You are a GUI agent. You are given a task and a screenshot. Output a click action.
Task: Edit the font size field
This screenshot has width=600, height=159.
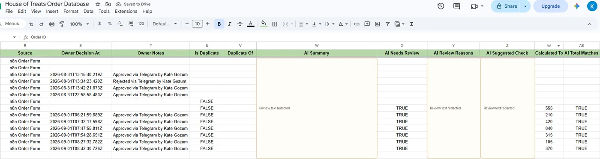pos(197,24)
